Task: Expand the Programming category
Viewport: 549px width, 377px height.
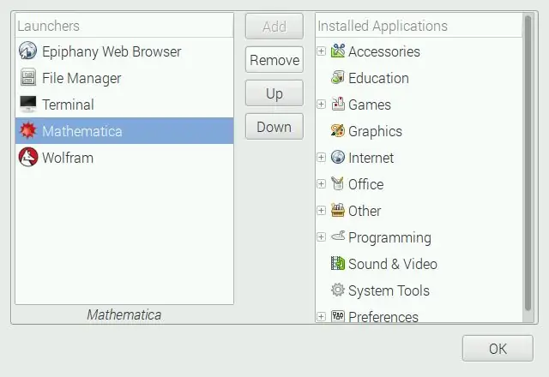Action: click(x=321, y=237)
